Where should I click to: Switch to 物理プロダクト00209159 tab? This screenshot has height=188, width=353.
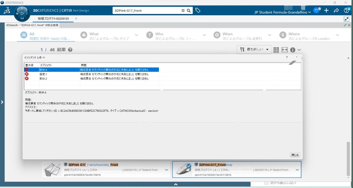click(x=53, y=19)
